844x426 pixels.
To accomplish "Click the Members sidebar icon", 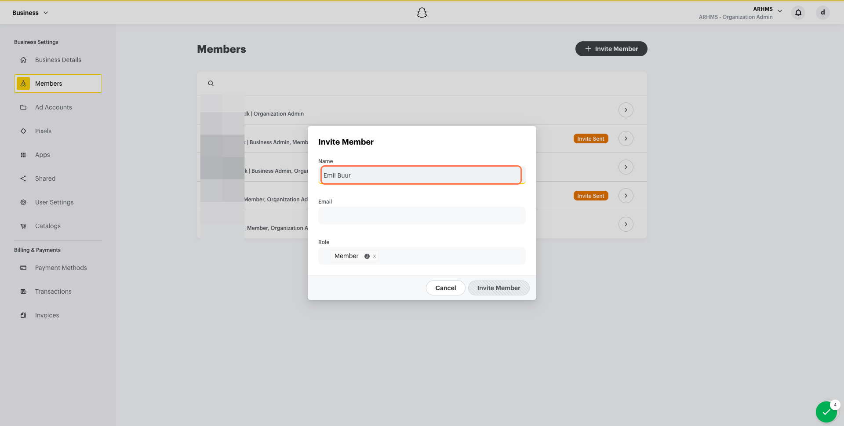I will [23, 84].
